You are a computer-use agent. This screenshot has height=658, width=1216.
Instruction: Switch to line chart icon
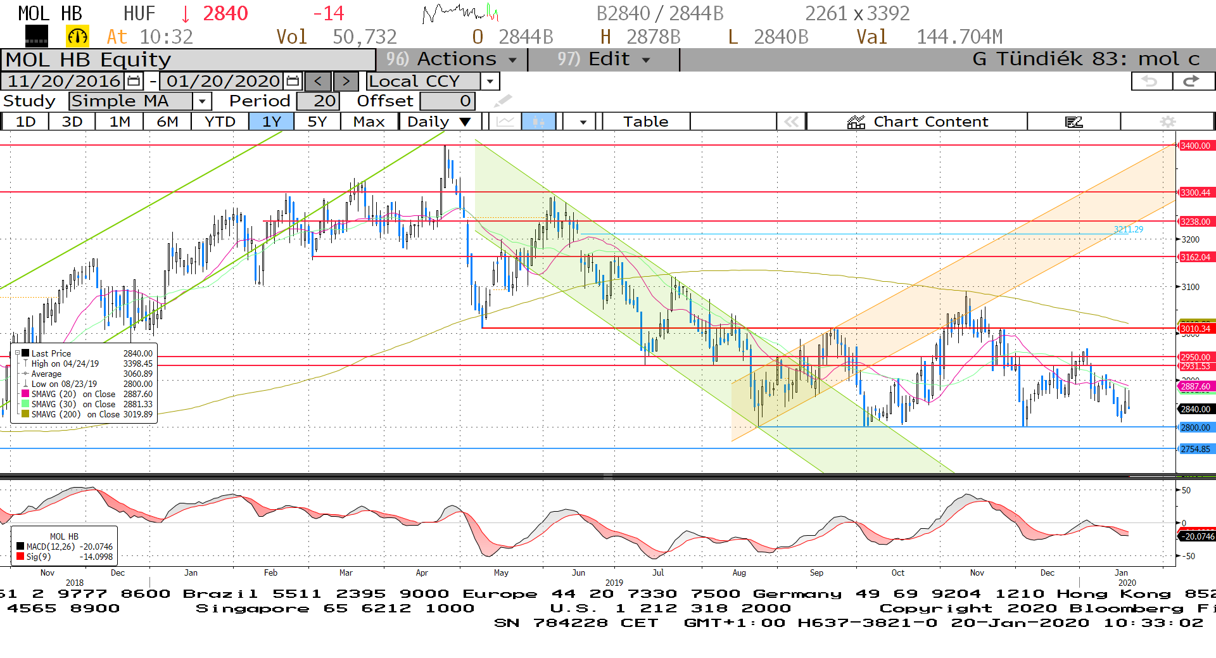(x=505, y=122)
